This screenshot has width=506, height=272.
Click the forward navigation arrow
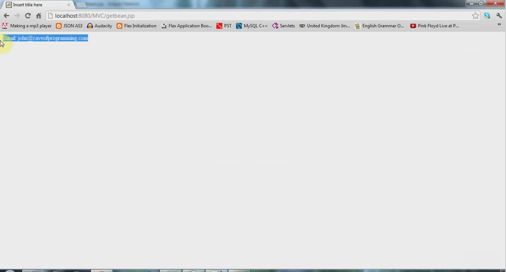(17, 15)
